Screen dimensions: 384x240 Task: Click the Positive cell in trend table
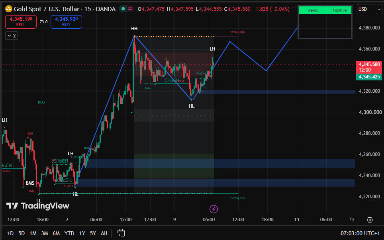coord(340,10)
